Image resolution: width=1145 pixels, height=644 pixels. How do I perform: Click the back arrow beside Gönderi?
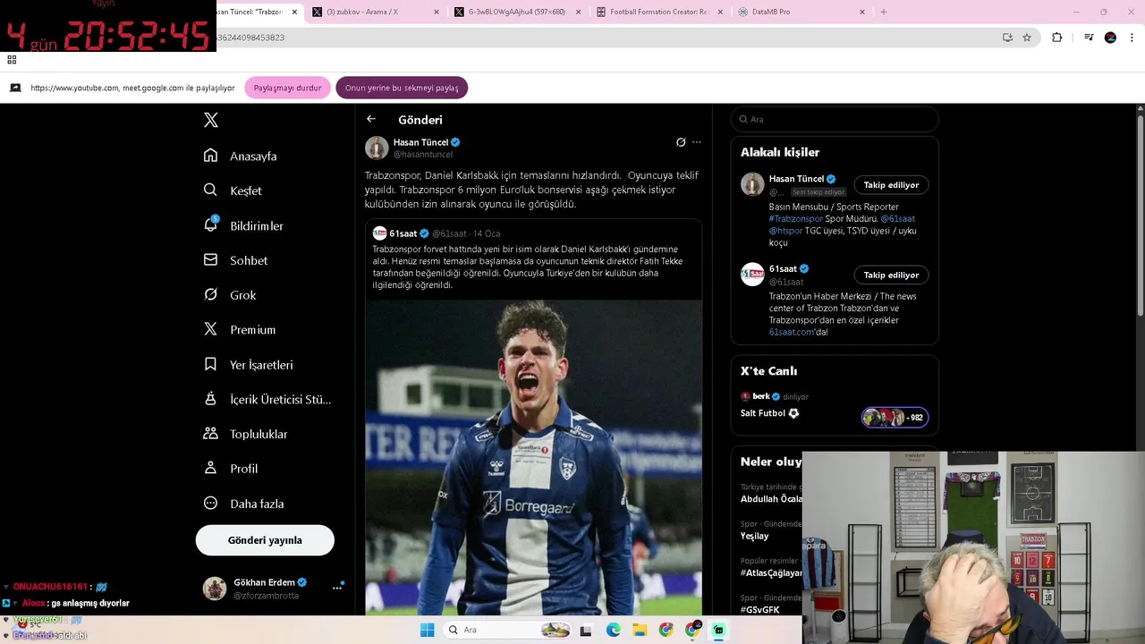click(371, 119)
